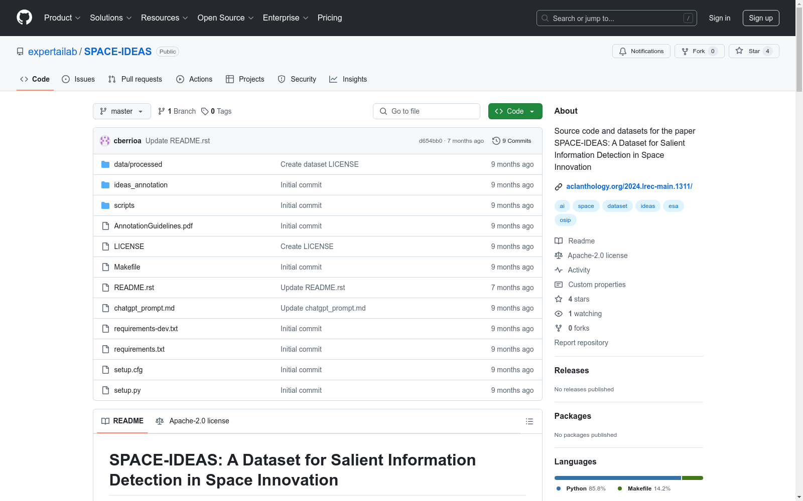The image size is (803, 501).
Task: Switch to the Apache-2.0 license tab
Action: [x=192, y=421]
